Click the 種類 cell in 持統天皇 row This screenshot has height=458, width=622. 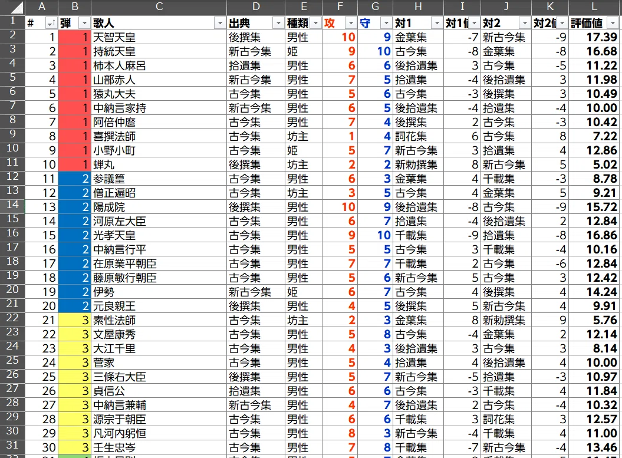(304, 51)
